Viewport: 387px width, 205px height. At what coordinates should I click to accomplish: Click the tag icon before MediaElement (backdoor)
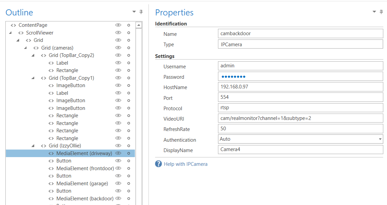[51, 199]
